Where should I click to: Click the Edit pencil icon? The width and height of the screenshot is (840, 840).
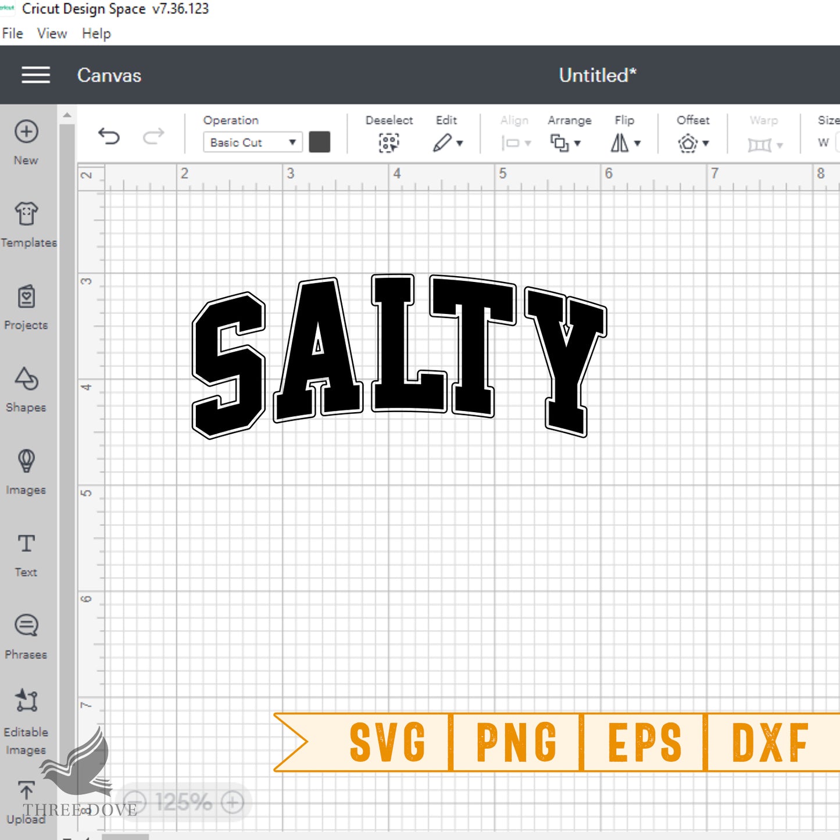pyautogui.click(x=442, y=142)
